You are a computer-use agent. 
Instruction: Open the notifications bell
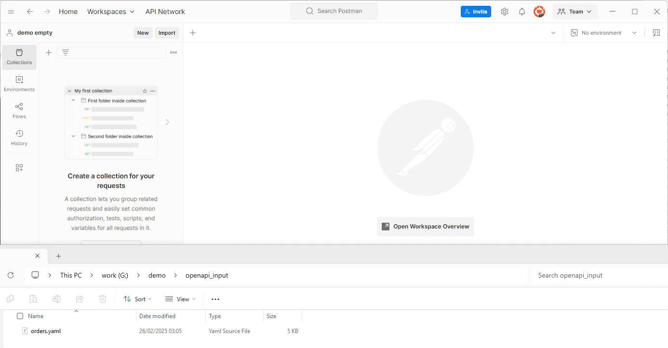pyautogui.click(x=522, y=12)
